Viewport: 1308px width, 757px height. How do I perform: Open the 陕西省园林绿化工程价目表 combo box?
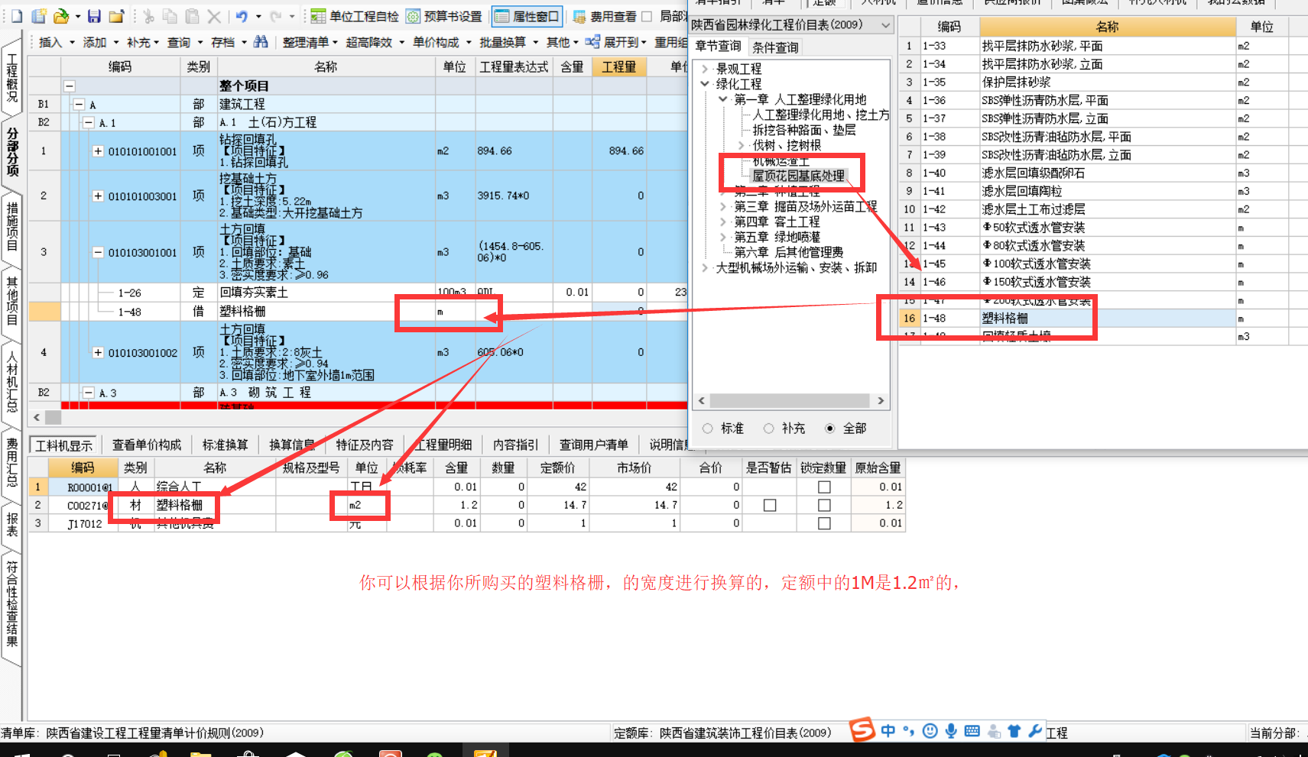click(791, 25)
